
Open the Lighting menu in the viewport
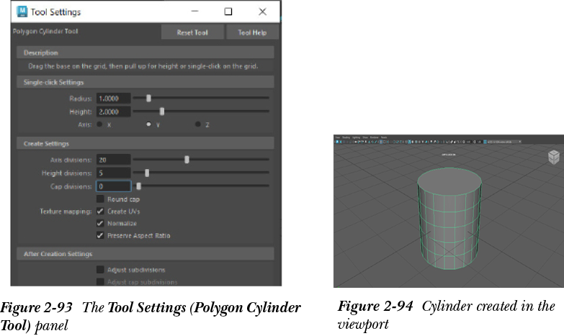click(356, 137)
